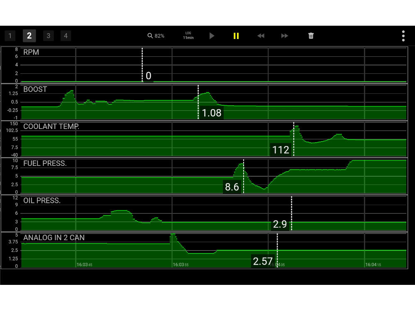Click ANALOG IN 2 CAN value 2.57
Viewport: 415px width, 311px height.
(x=263, y=261)
